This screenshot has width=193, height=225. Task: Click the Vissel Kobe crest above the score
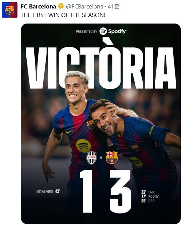pyautogui.click(x=92, y=158)
